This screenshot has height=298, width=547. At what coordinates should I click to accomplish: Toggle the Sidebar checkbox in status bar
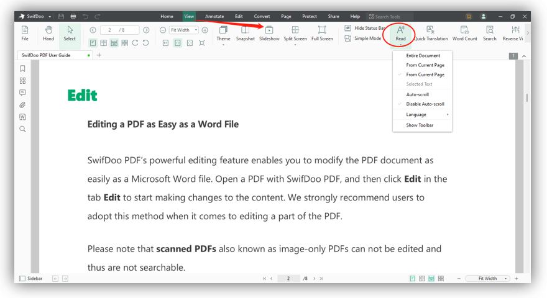(x=22, y=279)
